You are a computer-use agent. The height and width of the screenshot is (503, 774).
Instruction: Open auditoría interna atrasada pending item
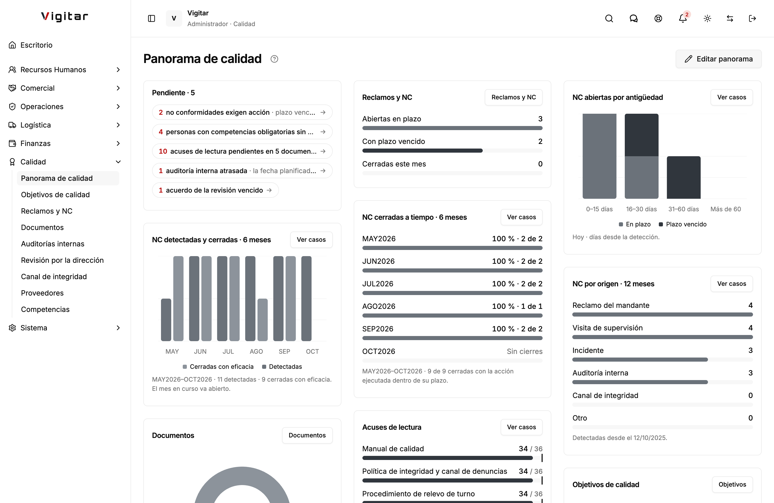coord(242,171)
